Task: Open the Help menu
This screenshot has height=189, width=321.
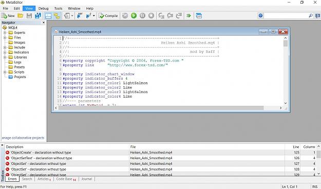Action: [x=90, y=8]
